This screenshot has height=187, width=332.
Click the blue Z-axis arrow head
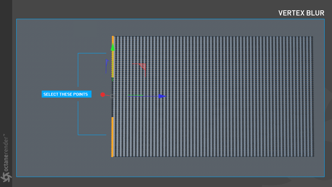[162, 96]
